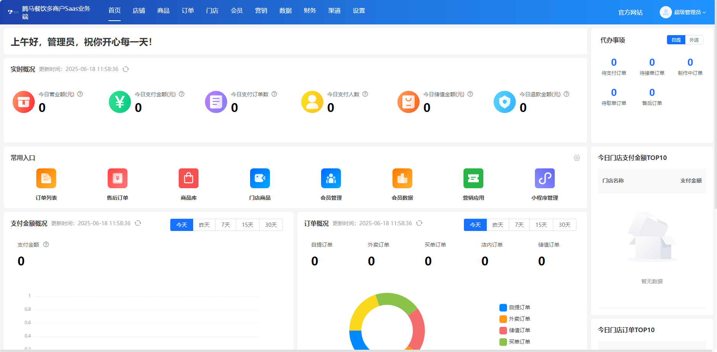The image size is (717, 352).
Task: Visit the 官方网站 link
Action: click(x=630, y=12)
